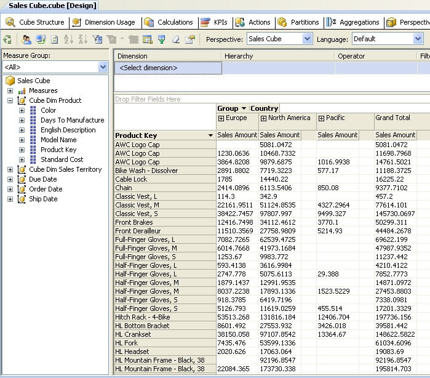Expand the Measures node
Viewport: 430px width, 378px height.
pos(10,91)
